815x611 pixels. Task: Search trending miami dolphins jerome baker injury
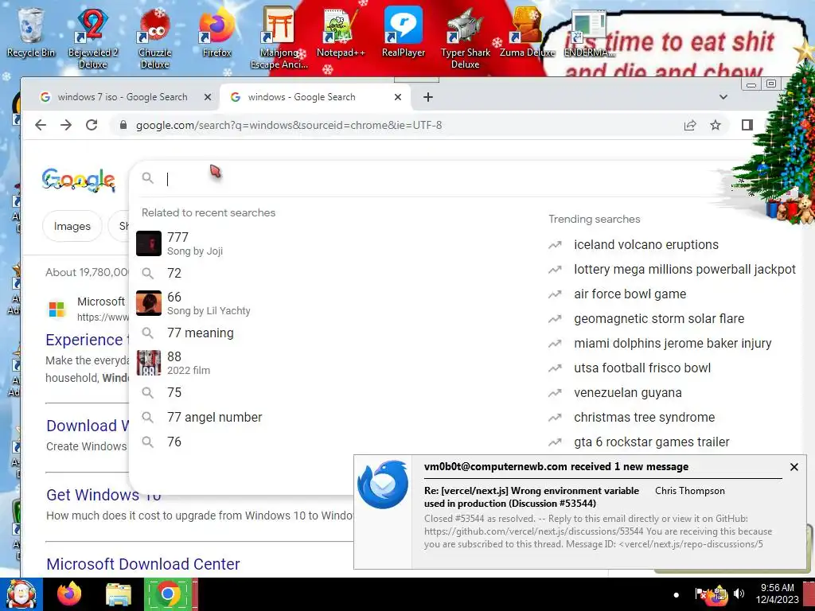673,344
